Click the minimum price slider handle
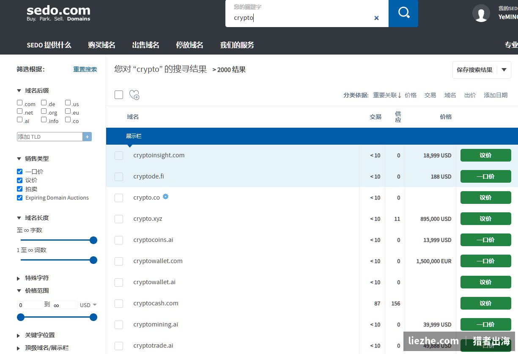This screenshot has height=354, width=518. [x=21, y=317]
